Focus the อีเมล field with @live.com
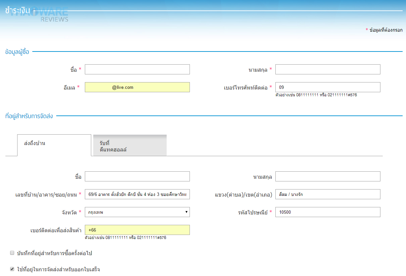 pyautogui.click(x=137, y=87)
